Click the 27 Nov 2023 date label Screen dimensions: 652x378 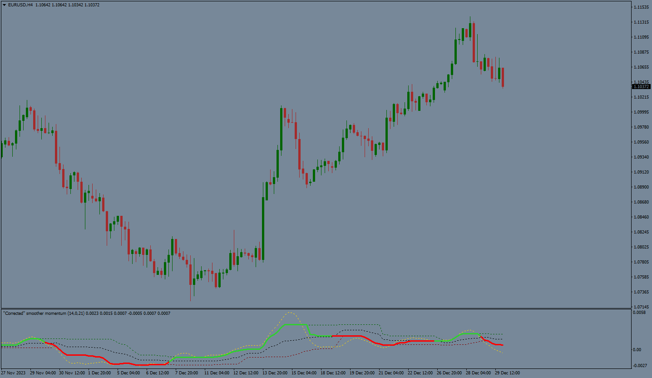click(x=14, y=373)
